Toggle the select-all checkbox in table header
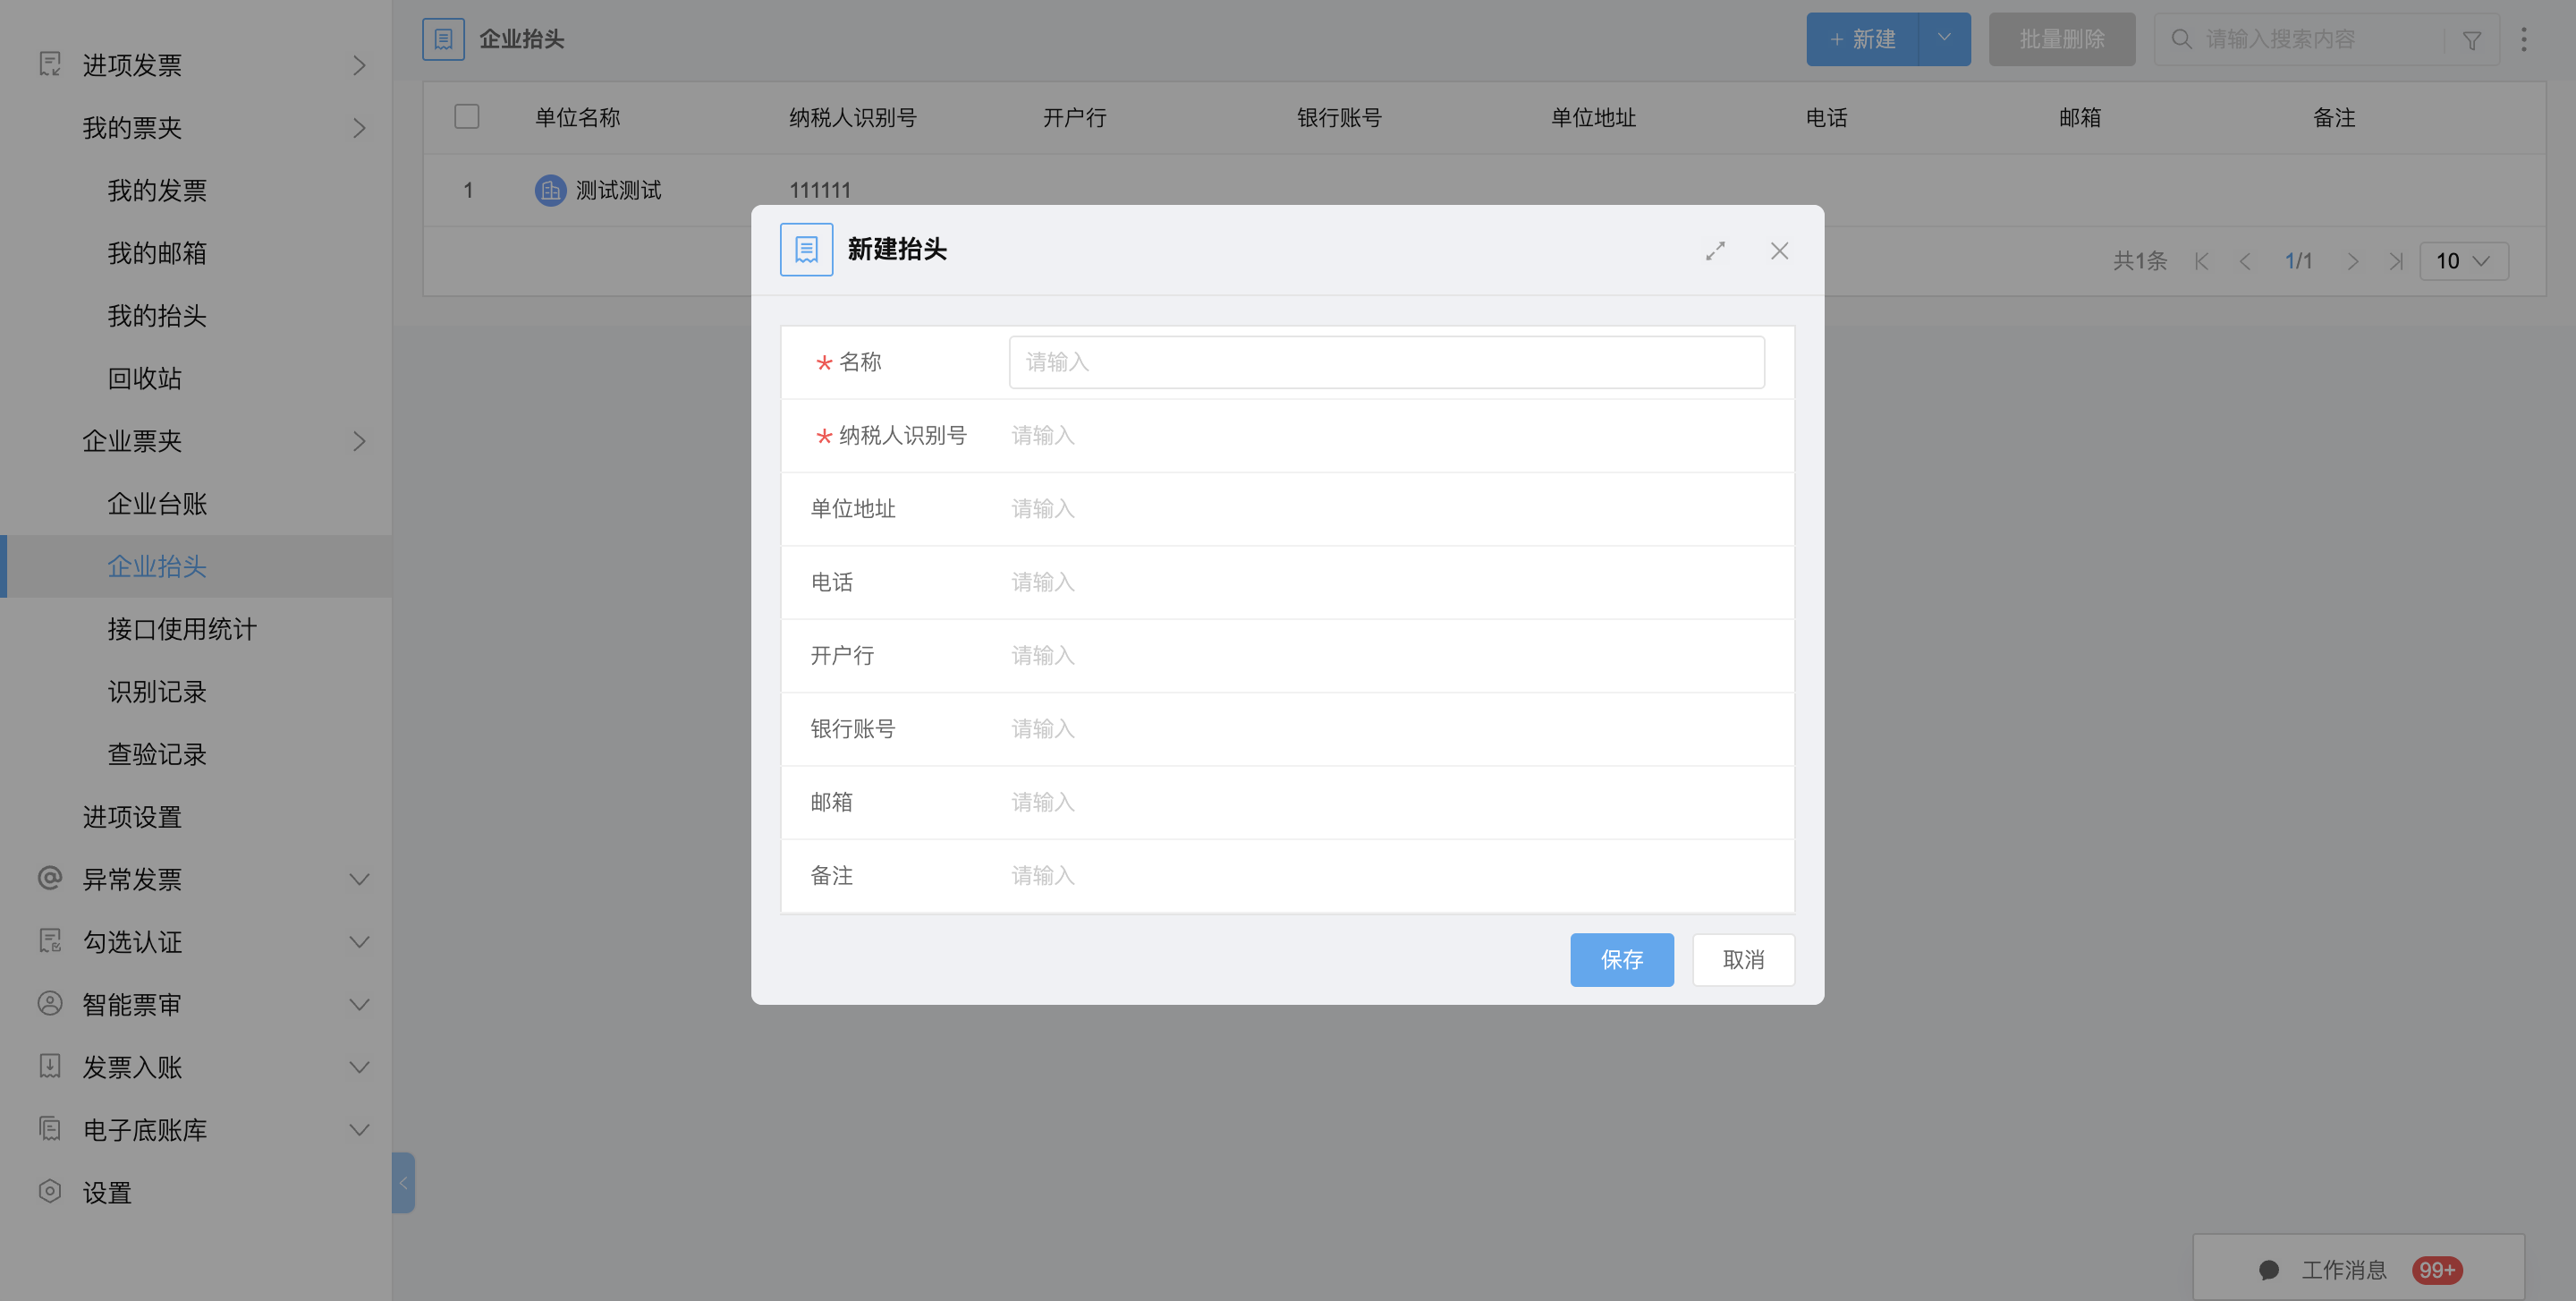 coord(467,117)
